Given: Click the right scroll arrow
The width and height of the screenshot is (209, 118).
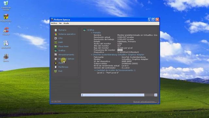Looking at the screenshot, I should pos(156,95).
